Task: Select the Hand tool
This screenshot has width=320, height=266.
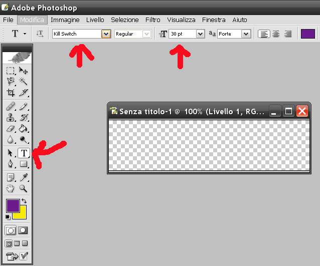Action: [x=10, y=188]
